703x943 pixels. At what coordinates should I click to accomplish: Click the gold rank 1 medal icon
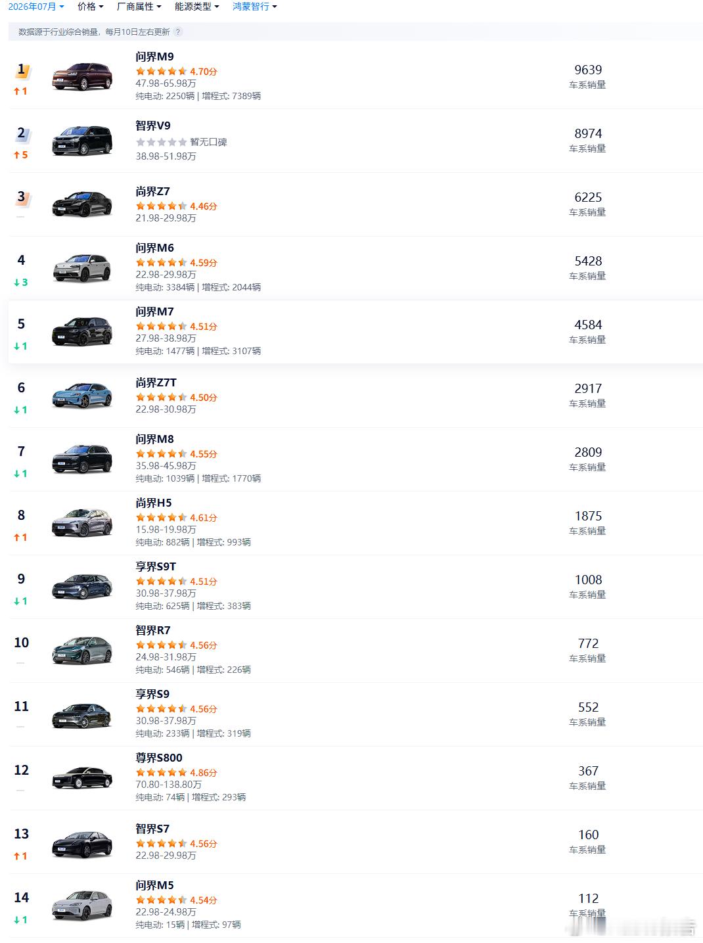pyautogui.click(x=22, y=70)
